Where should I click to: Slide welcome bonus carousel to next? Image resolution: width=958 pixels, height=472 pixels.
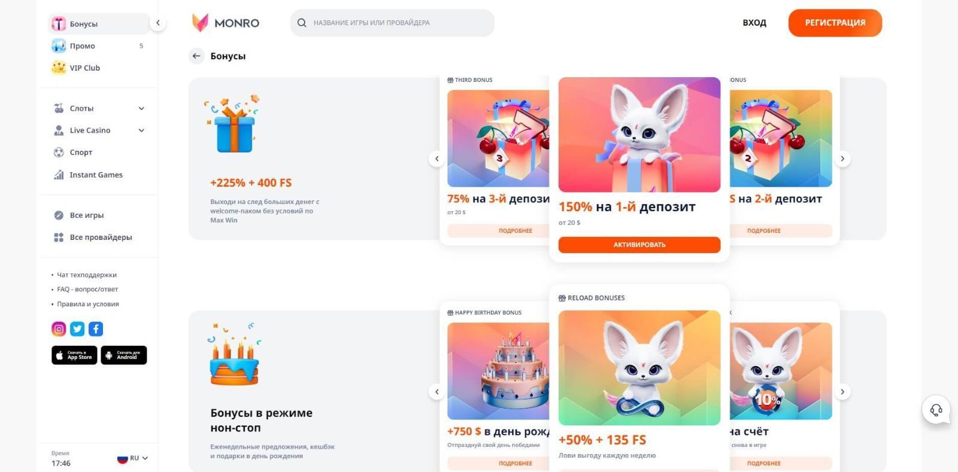click(x=842, y=159)
